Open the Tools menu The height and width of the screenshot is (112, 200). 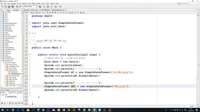click(47, 3)
